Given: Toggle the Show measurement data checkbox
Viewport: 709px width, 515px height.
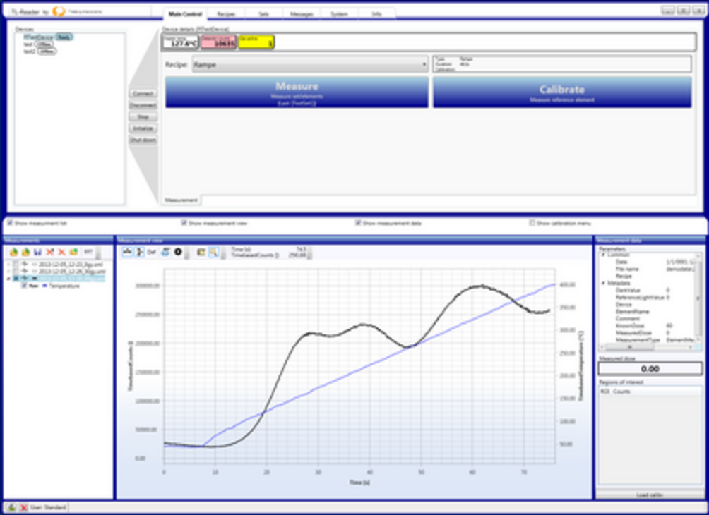Looking at the screenshot, I should (359, 223).
